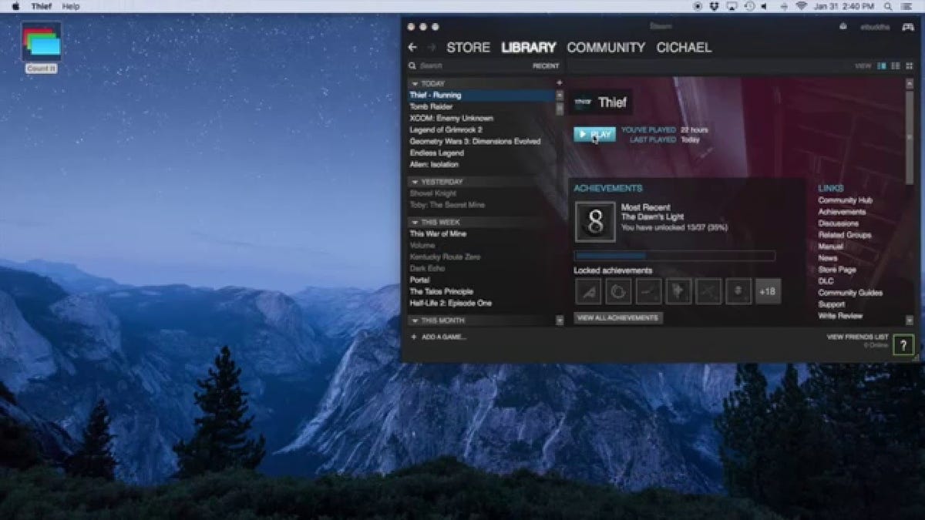The image size is (925, 520).
Task: Open the Apple menu
Action: coord(15,6)
